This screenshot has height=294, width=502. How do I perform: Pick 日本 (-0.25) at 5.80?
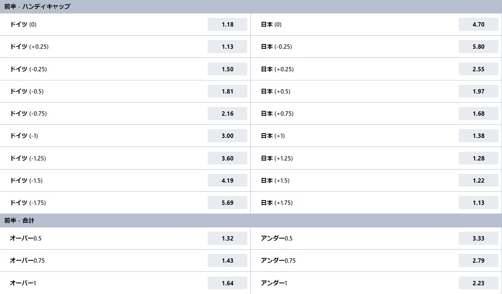pos(479,46)
